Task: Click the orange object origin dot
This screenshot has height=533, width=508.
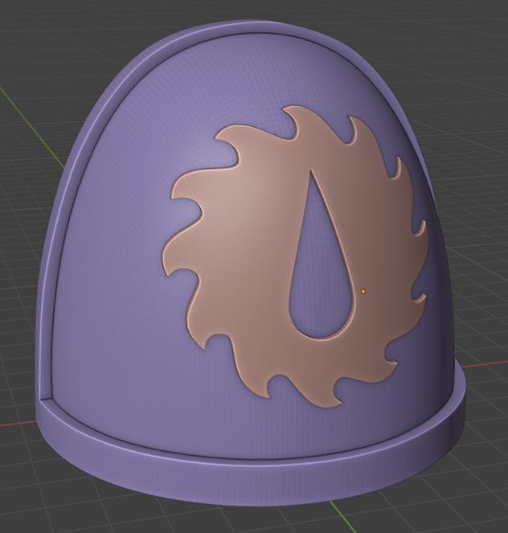Action: tap(363, 291)
